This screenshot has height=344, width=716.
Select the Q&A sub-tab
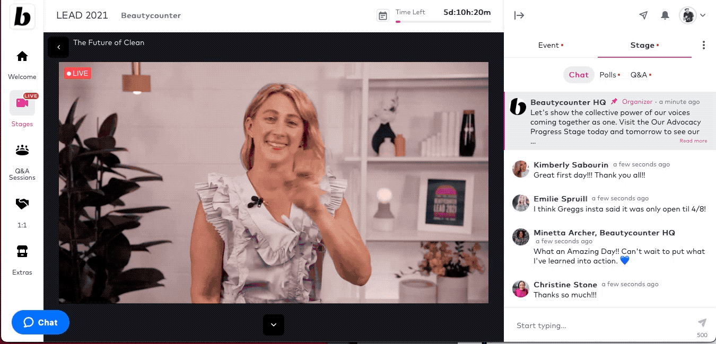[641, 75]
